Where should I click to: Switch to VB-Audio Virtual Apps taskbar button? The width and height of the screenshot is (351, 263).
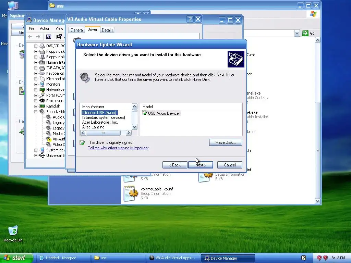pos(173,258)
